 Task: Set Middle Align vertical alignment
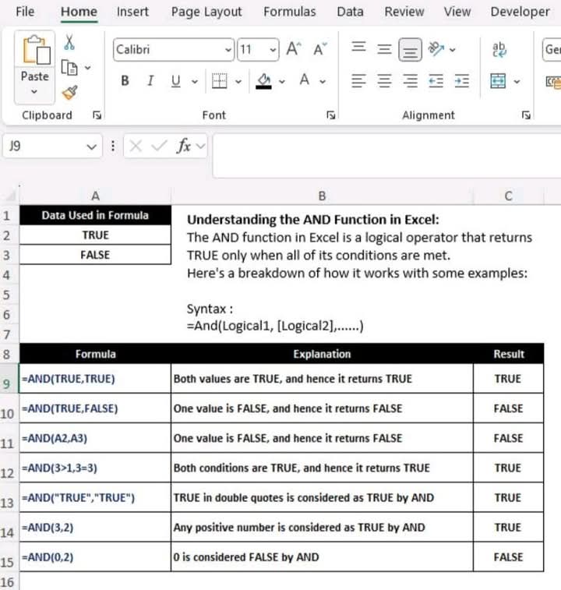click(x=384, y=49)
